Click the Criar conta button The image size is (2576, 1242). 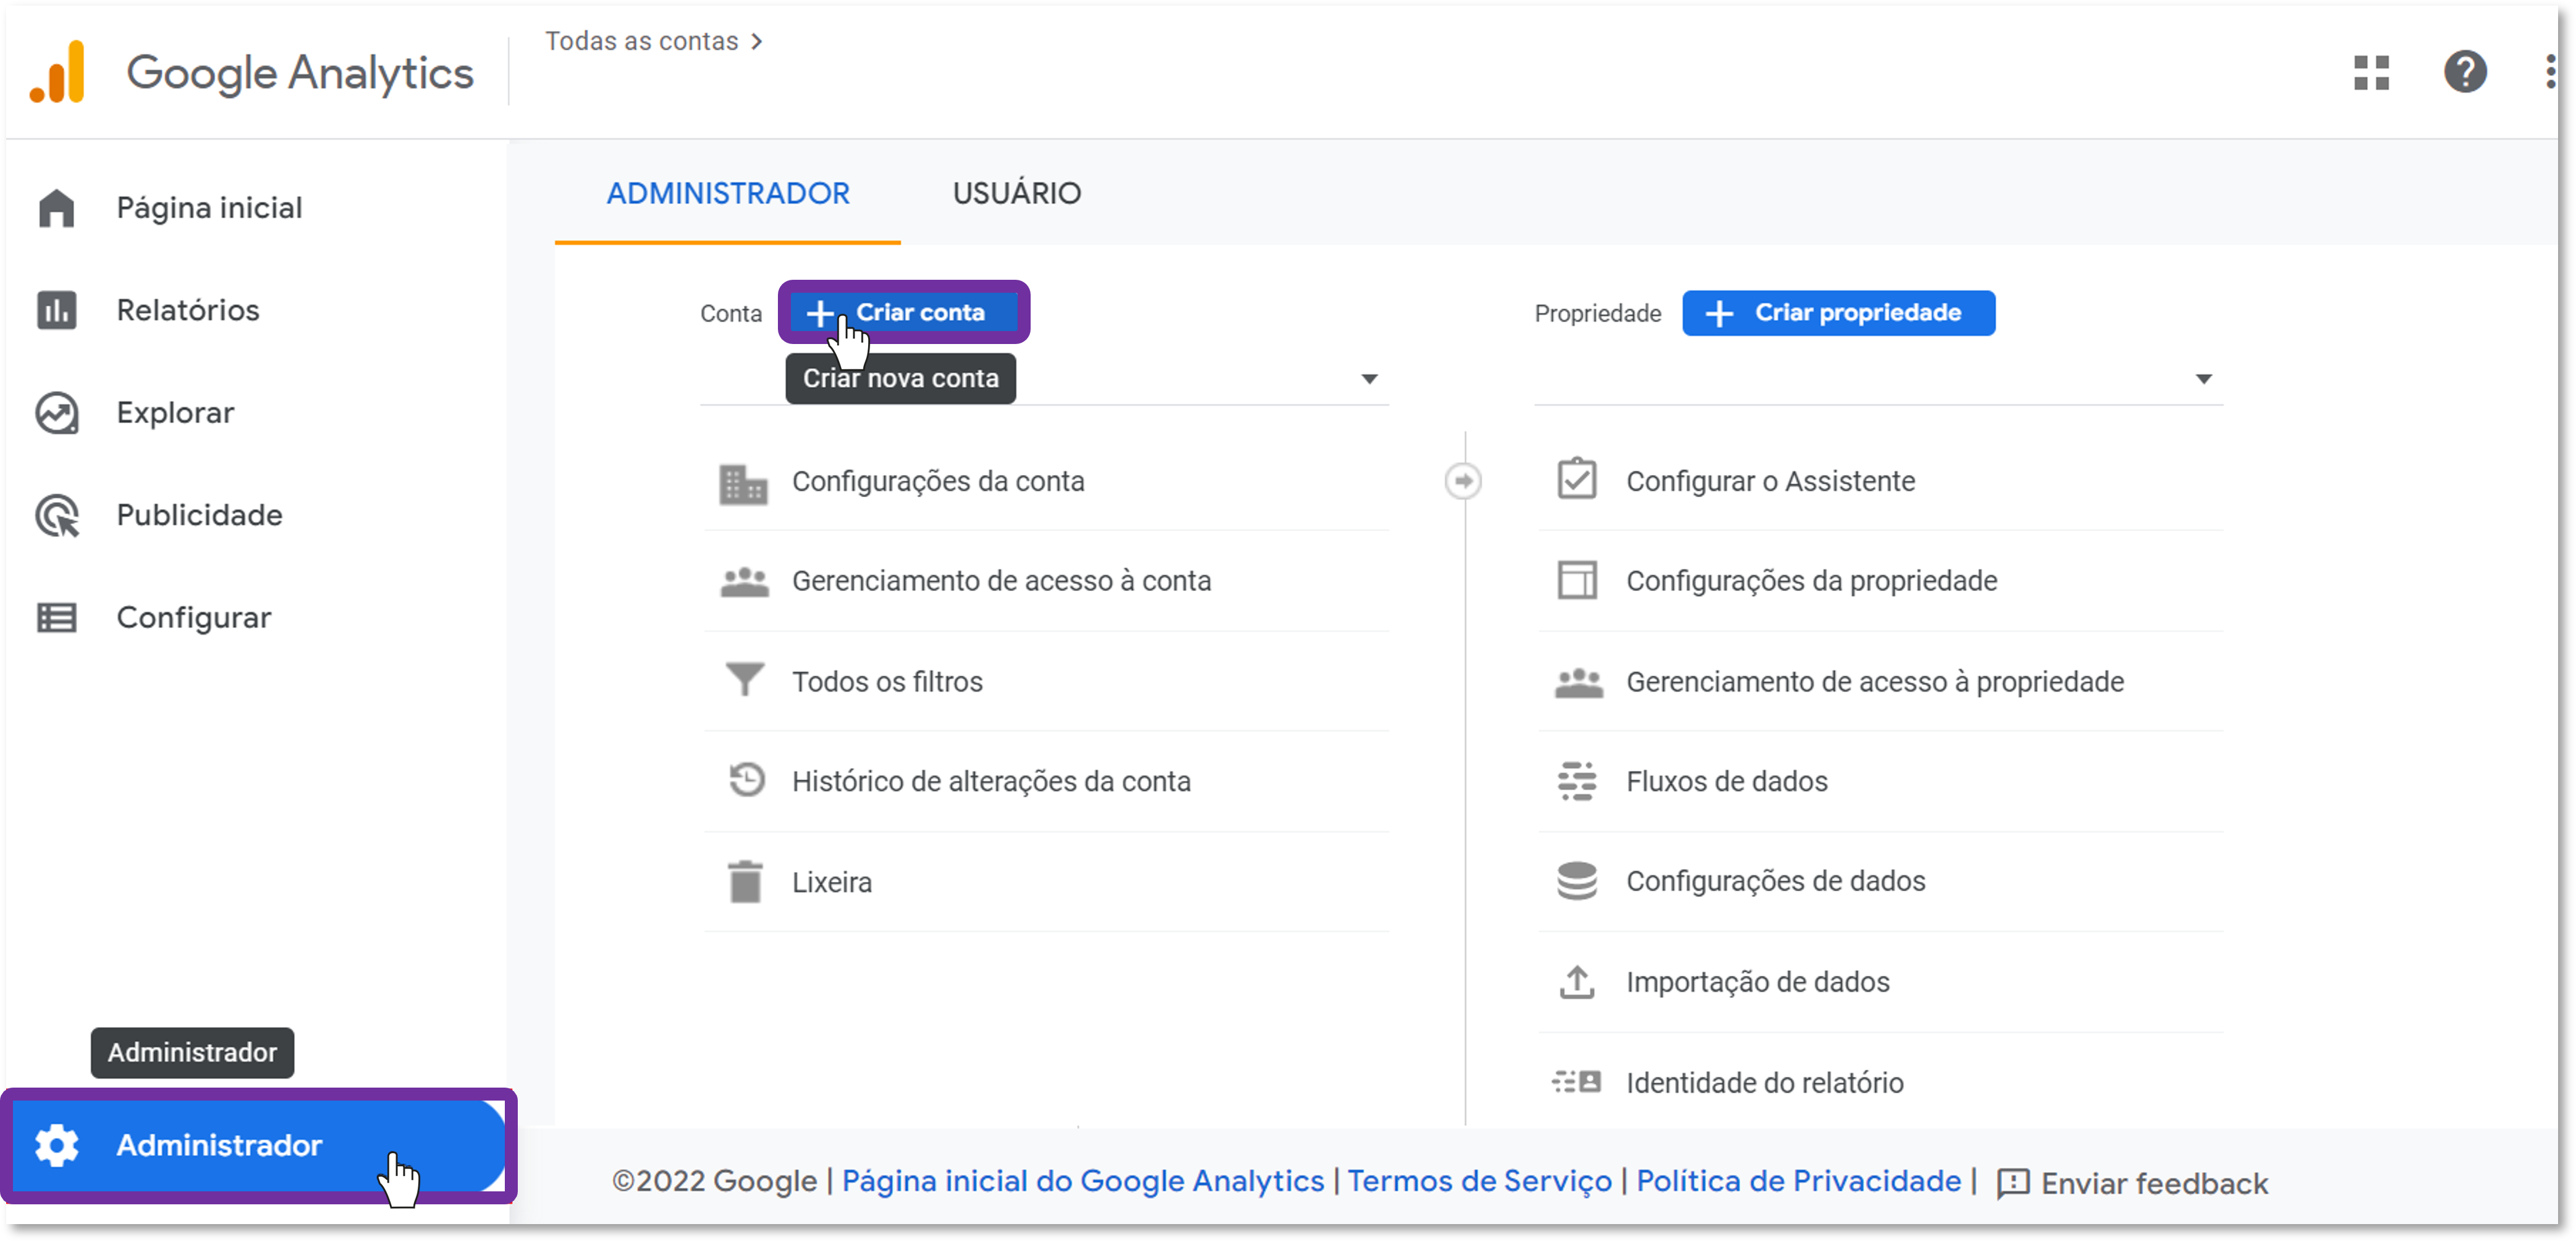pos(903,313)
